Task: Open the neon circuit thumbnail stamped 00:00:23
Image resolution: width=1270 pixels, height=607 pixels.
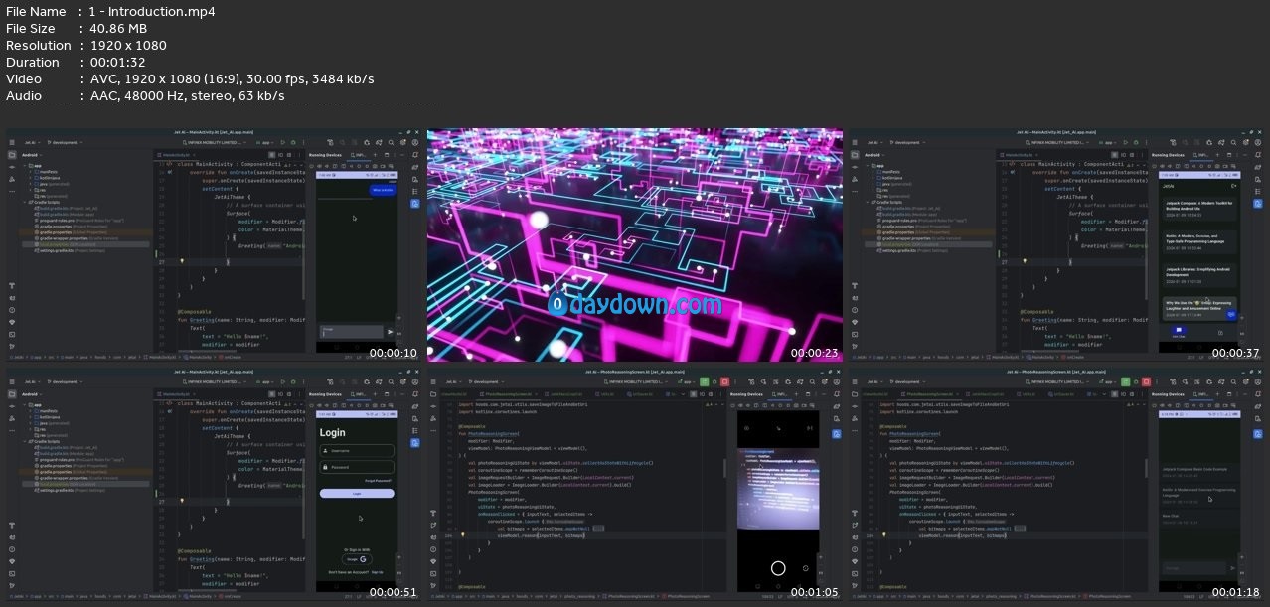Action: point(635,245)
